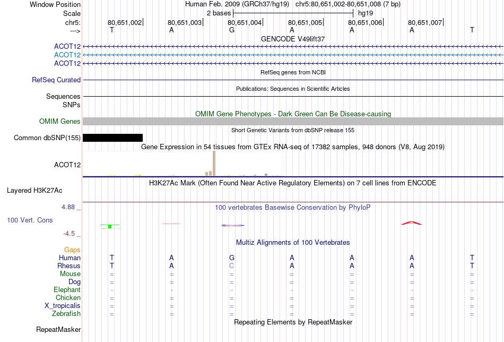This screenshot has height=342, width=504.
Task: Select the Zebrafish alignment row label
Action: [x=66, y=313]
